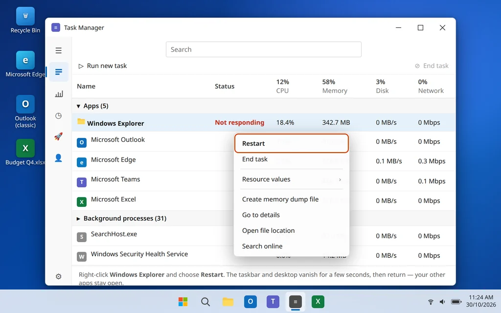Switch to Excel from the taskbar

[318, 301]
